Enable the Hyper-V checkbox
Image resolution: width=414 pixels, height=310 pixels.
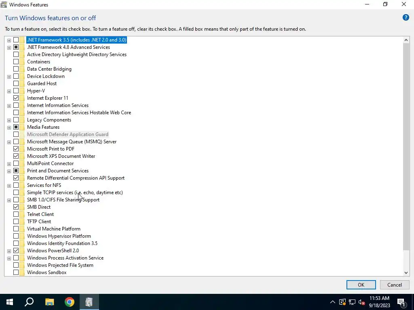pyautogui.click(x=16, y=91)
